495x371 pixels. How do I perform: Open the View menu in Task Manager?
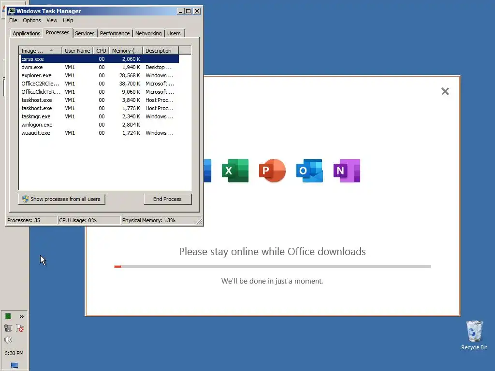click(x=52, y=20)
